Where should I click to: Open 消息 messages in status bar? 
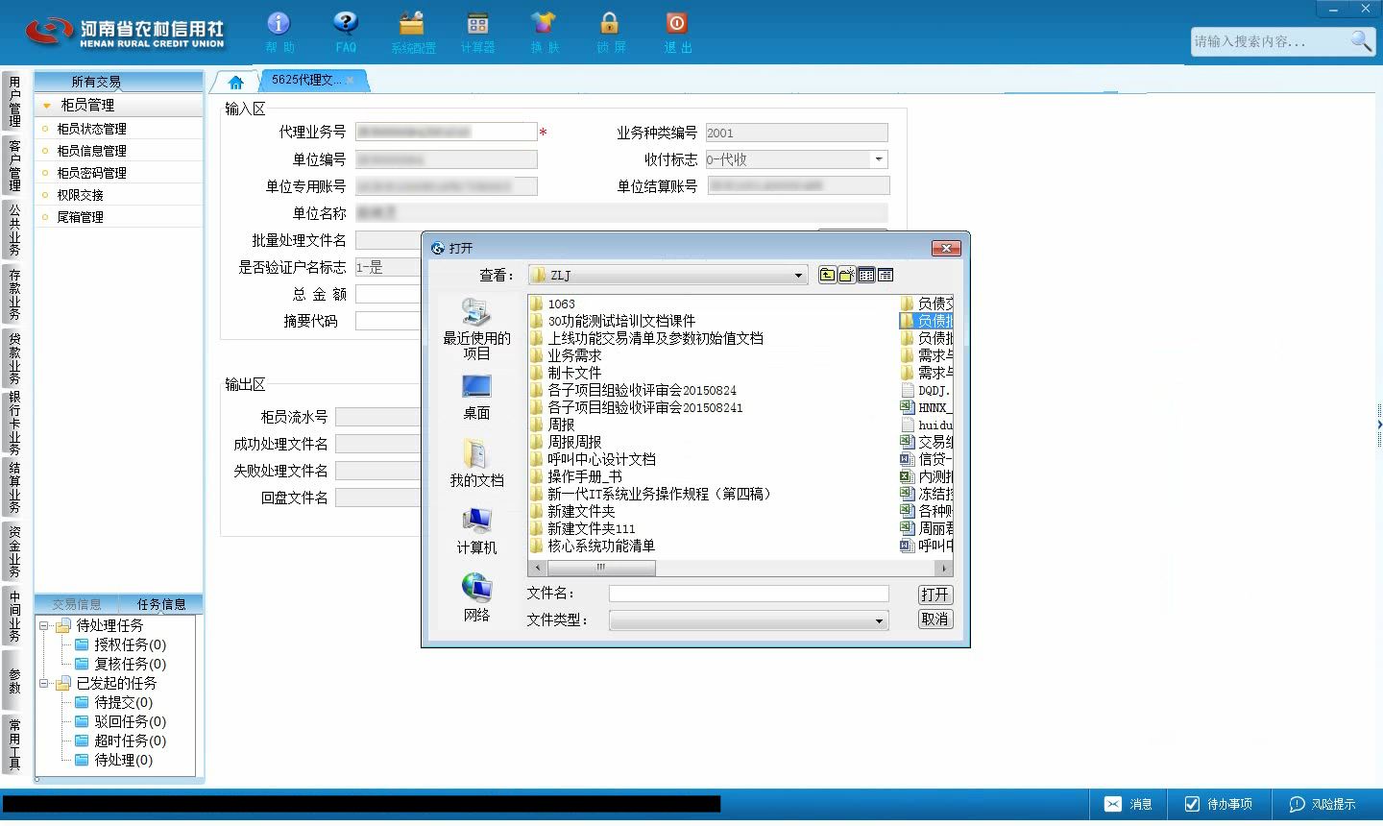pos(1128,804)
